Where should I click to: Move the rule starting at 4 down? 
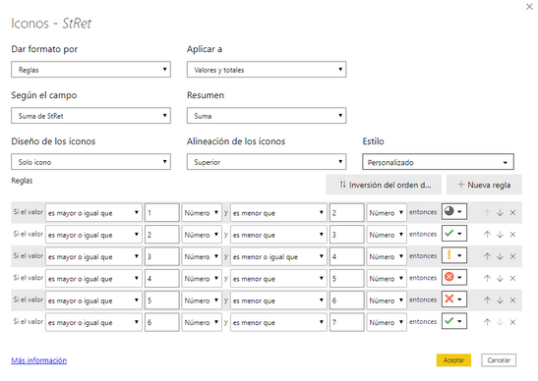point(500,279)
